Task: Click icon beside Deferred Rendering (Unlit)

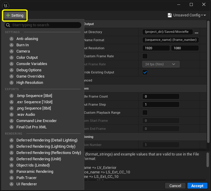Action: 12,159
